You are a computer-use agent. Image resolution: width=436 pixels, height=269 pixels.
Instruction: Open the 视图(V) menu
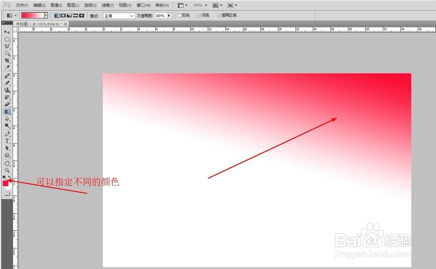(x=125, y=5)
